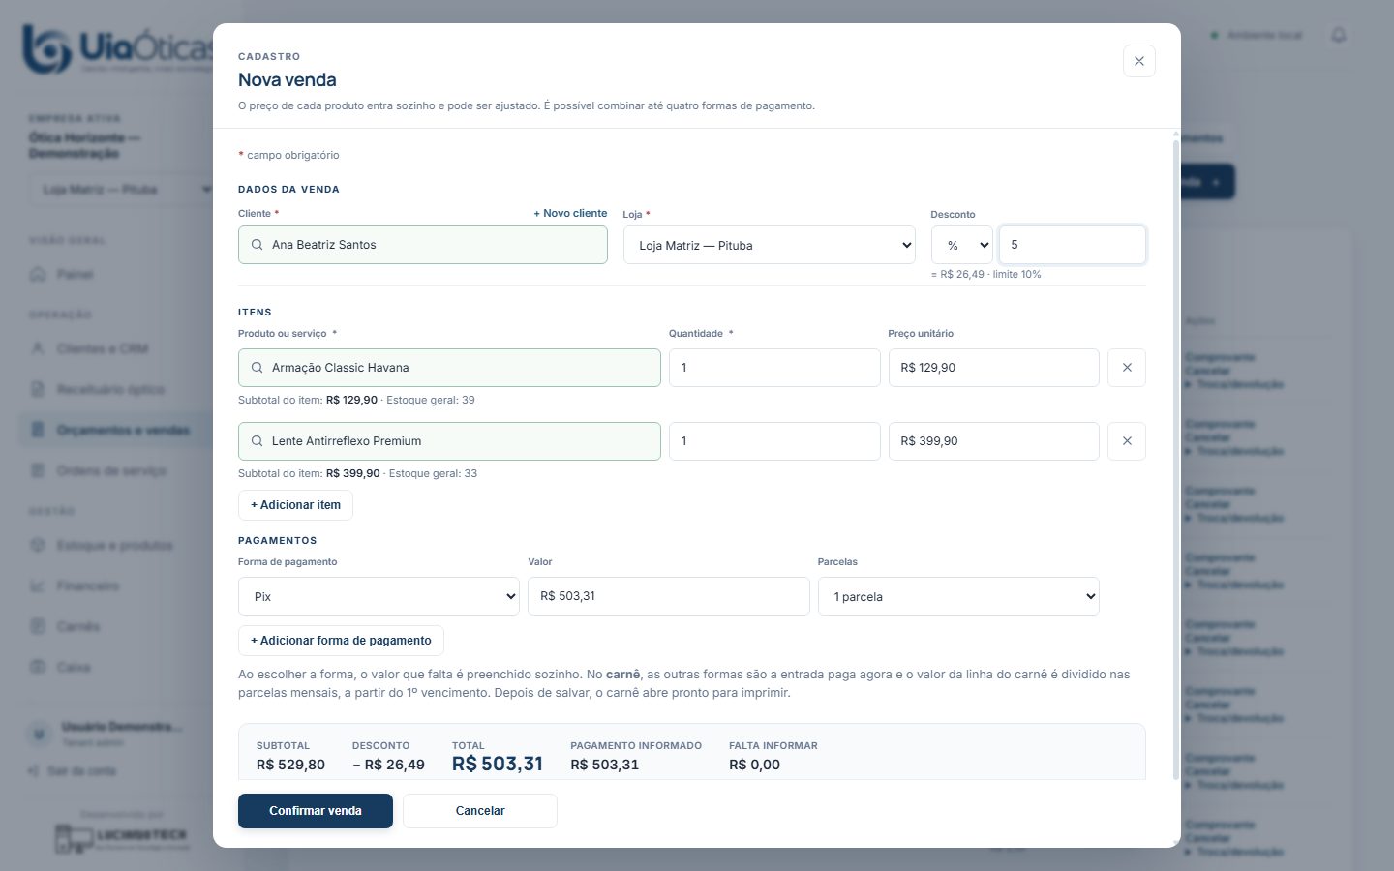This screenshot has height=871, width=1394.
Task: Click the Cliente field with Ana Beatriz Santos
Action: coord(423,245)
